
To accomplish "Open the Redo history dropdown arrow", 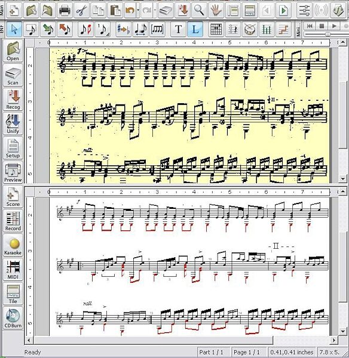I will tap(155, 10).
